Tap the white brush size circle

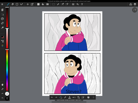(x=7, y=94)
